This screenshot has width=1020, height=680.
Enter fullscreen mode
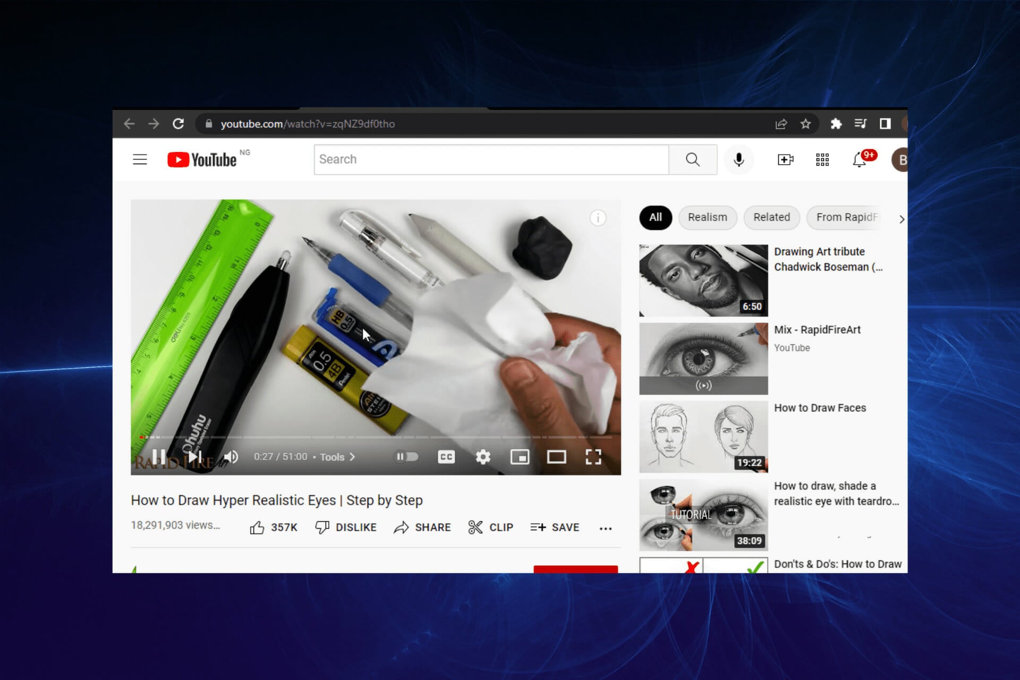[x=593, y=457]
